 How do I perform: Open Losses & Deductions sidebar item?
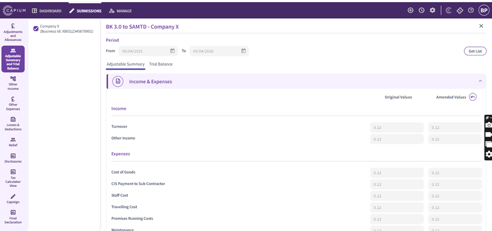pyautogui.click(x=13, y=124)
